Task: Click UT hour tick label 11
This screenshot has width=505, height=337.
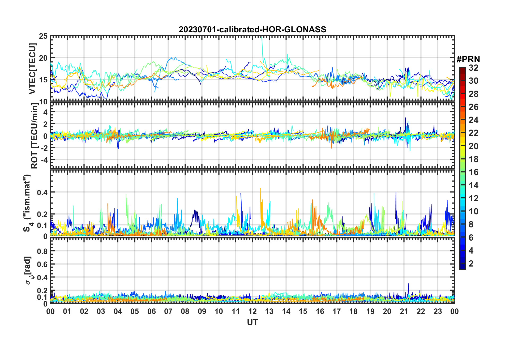Action: tap(236, 311)
